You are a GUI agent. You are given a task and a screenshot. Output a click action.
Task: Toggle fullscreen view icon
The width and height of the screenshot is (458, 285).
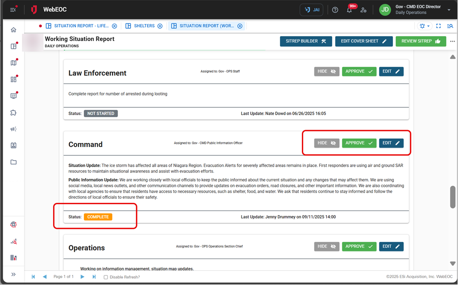coord(438,26)
